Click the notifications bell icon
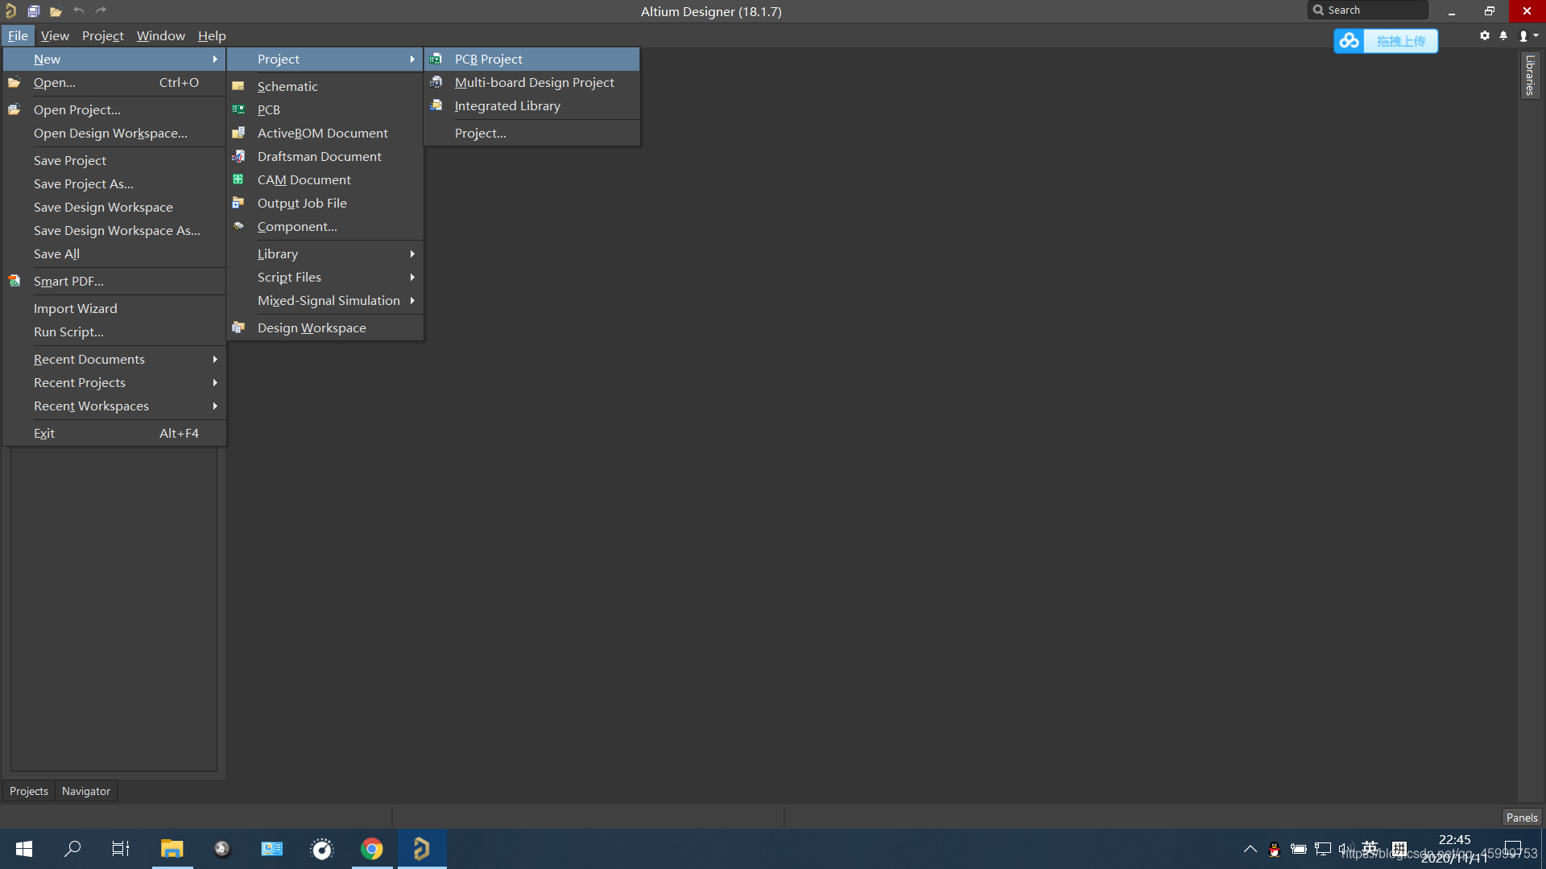The image size is (1546, 869). point(1503,36)
